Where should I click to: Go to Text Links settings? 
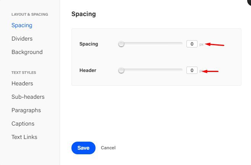click(24, 137)
